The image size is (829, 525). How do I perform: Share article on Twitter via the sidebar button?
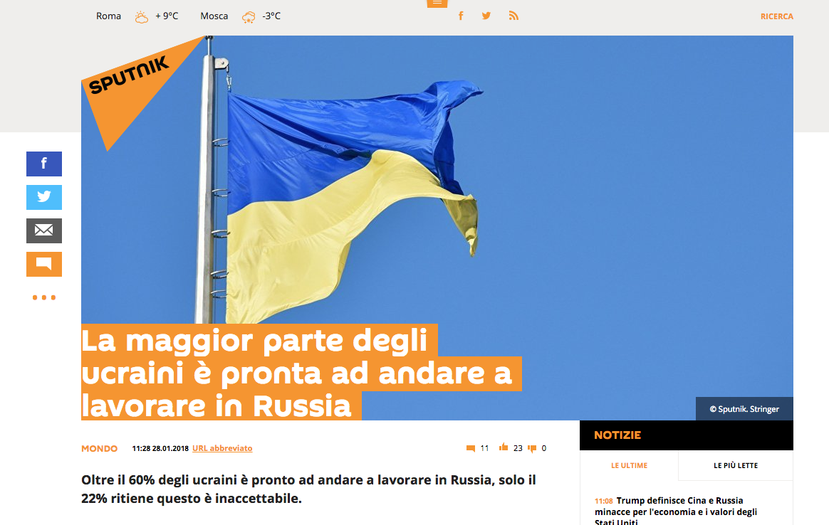(x=44, y=197)
